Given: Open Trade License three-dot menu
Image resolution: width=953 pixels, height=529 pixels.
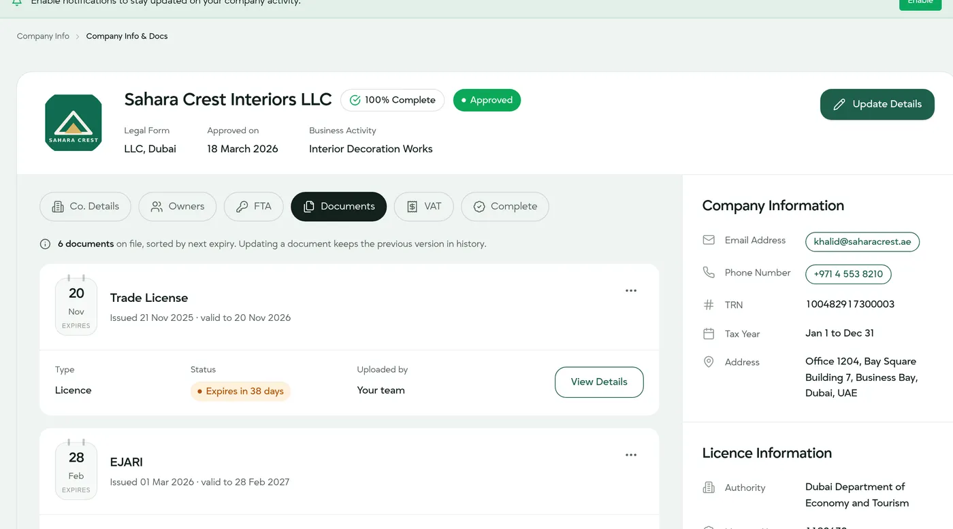Looking at the screenshot, I should pos(631,291).
